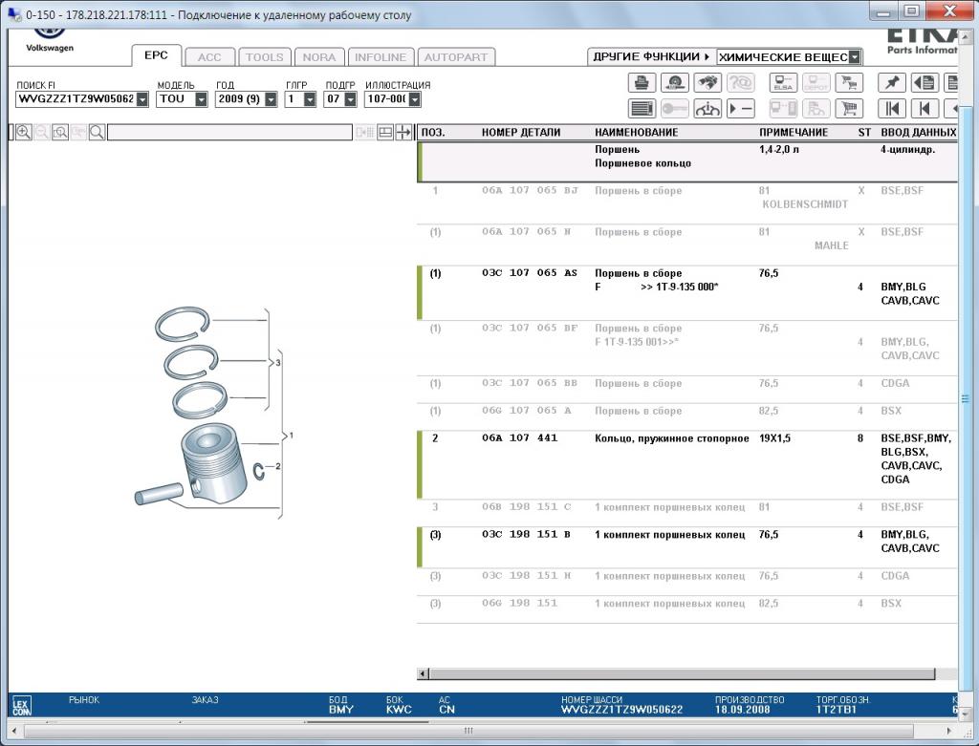Open the ПОИСК FI VIN dropdown arrow

tap(142, 99)
